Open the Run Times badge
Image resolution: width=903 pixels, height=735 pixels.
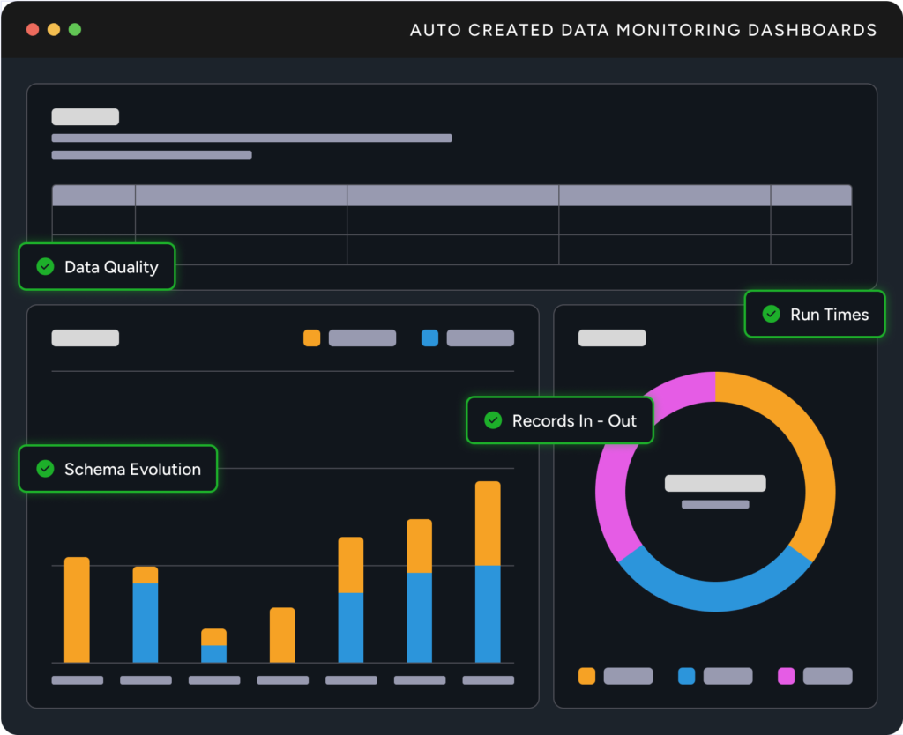pyautogui.click(x=814, y=315)
